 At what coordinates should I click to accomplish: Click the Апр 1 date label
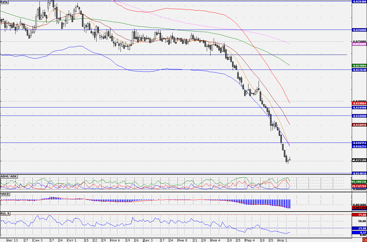click(x=282, y=240)
